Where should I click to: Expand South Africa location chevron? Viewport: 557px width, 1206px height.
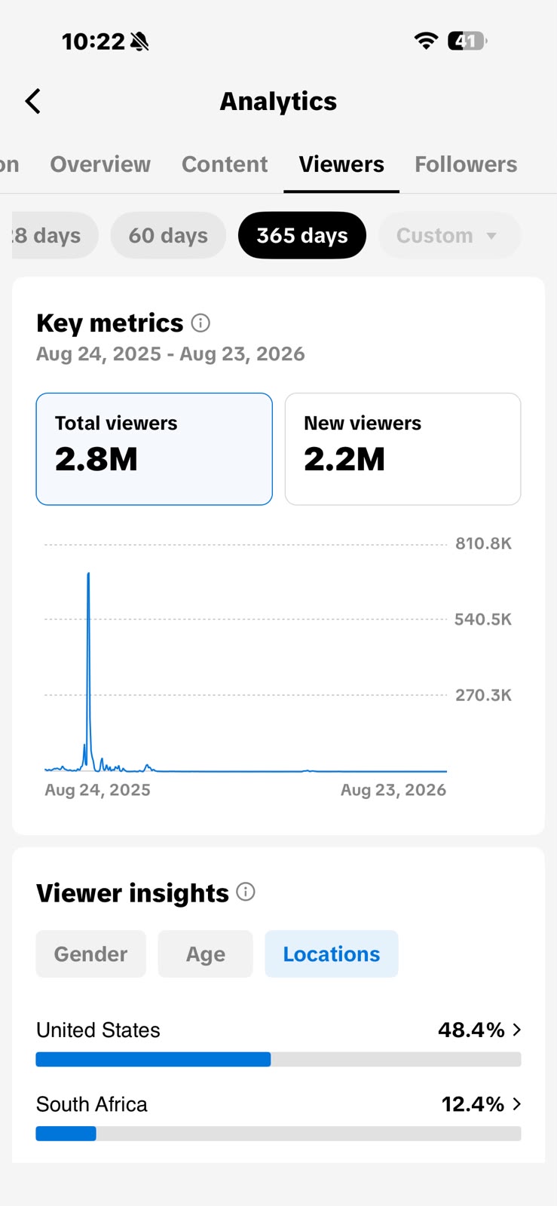(x=517, y=1103)
